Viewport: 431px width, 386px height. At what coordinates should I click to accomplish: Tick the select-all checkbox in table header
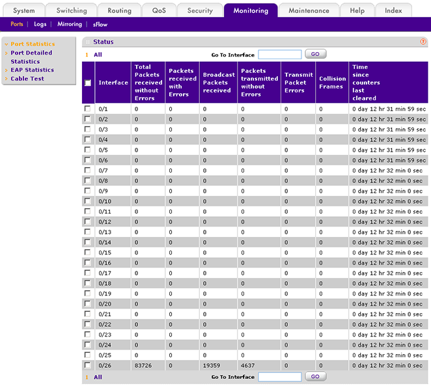pos(88,83)
